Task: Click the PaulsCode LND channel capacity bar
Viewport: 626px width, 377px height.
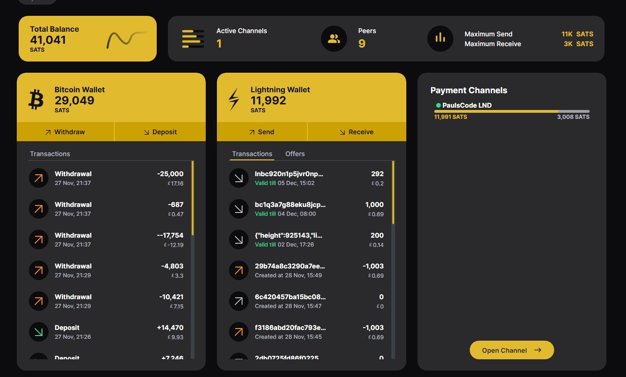Action: click(x=511, y=111)
